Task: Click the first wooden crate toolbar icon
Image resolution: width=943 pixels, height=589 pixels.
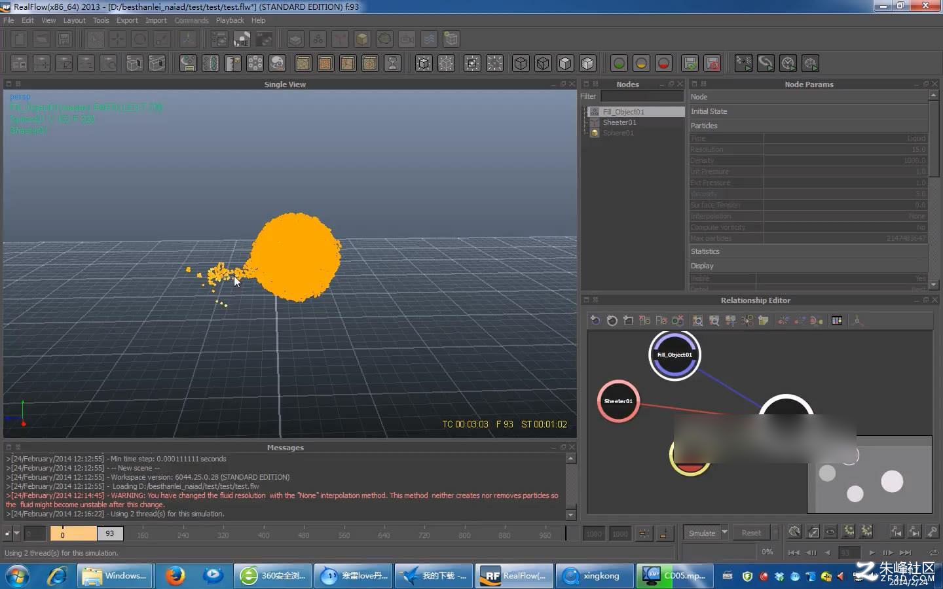Action: pyautogui.click(x=303, y=63)
